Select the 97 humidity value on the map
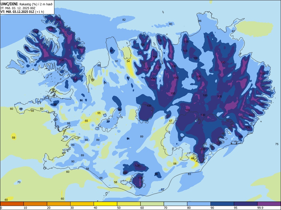 pos(111,51)
